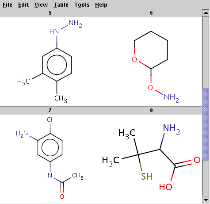Click the scrollbar up arrow

[x=206, y=13]
